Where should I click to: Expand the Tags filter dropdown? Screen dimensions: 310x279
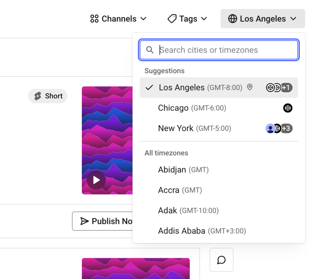(x=187, y=19)
